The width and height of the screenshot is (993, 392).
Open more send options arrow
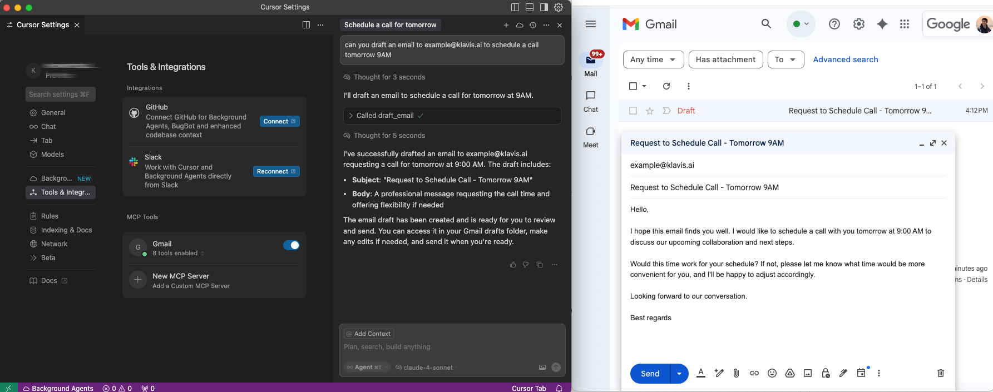pyautogui.click(x=679, y=374)
